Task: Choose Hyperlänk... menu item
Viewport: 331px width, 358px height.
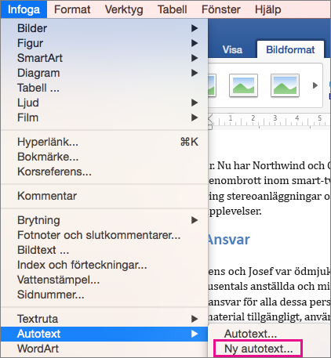Action: pos(104,142)
